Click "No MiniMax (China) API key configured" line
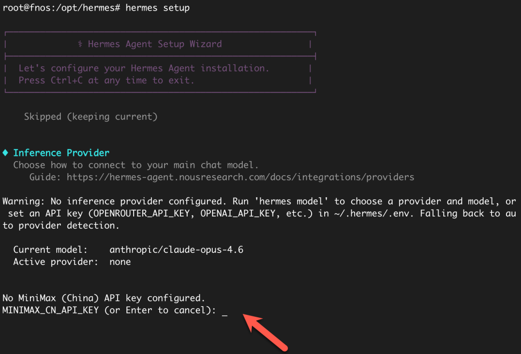Viewport: 521px width, 354px height. [101, 298]
